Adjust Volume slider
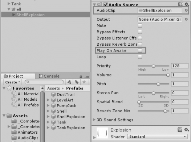191x142 pixels. click(x=154, y=75)
